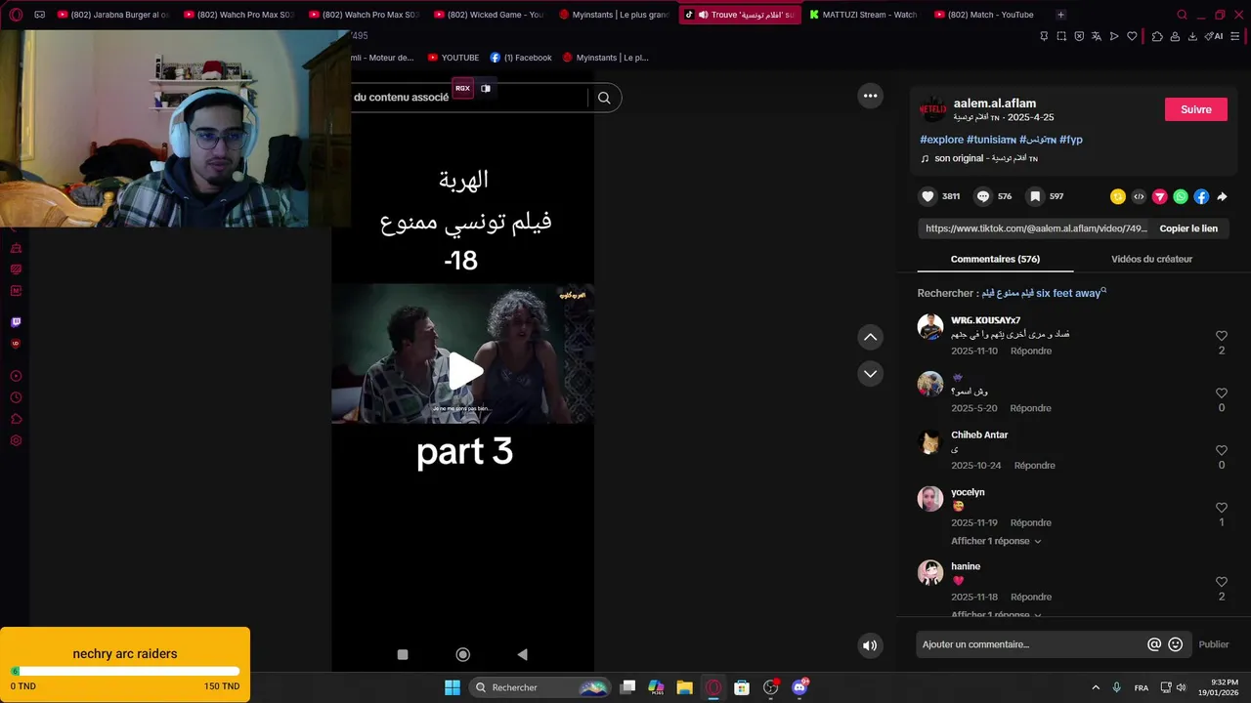The width and height of the screenshot is (1251, 703).
Task: Click the magnifier in the search bar
Action: coord(604,98)
